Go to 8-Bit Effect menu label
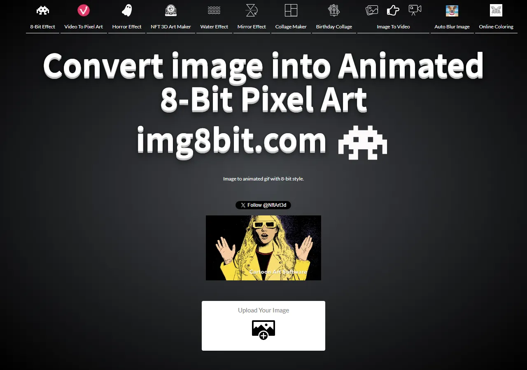Viewport: 527px width, 370px height. point(42,27)
